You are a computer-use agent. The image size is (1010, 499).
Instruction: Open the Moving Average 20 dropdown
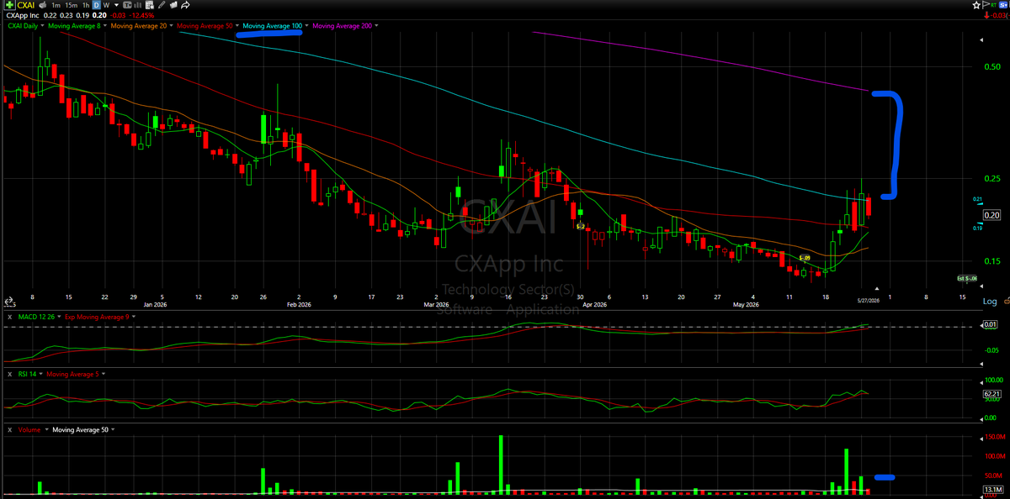coord(171,26)
